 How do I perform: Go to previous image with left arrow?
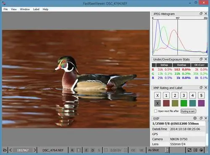point(11,150)
